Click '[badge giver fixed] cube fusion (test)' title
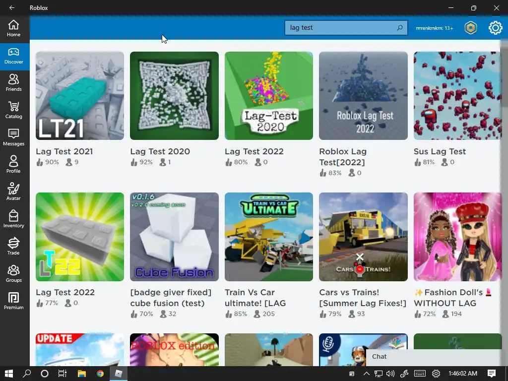 click(171, 298)
